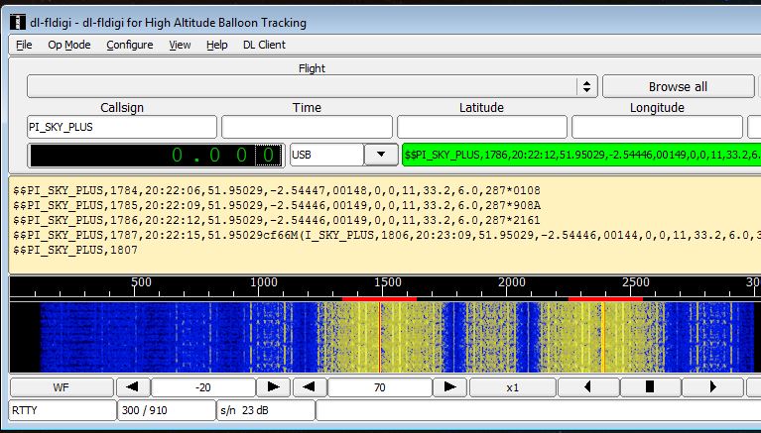Expand the USB sideband dropdown arrow
Viewport: 761px width, 433px height.
pyautogui.click(x=381, y=155)
